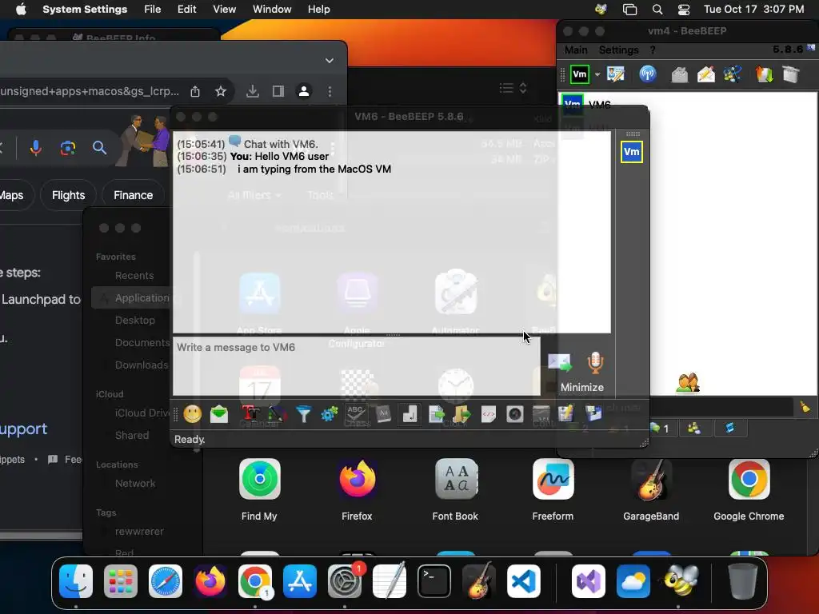819x614 pixels.
Task: Expand Chrome tab search chevron
Action: point(329,61)
